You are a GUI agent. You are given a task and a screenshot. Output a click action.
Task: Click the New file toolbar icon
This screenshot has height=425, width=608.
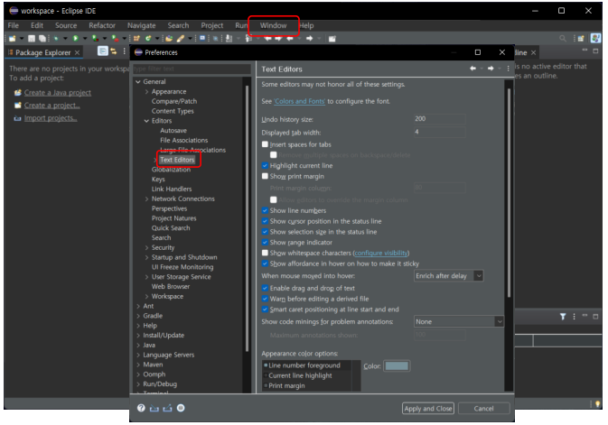[x=13, y=39]
